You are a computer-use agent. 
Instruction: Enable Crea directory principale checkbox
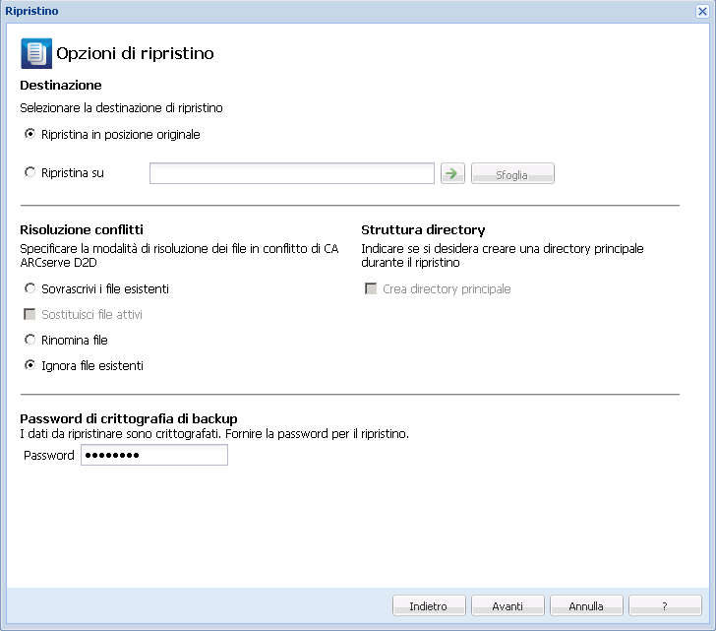pos(371,288)
